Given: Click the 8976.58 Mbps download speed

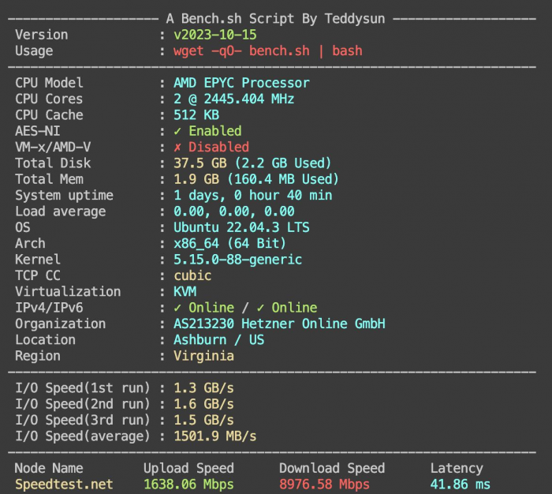Looking at the screenshot, I should coord(324,484).
